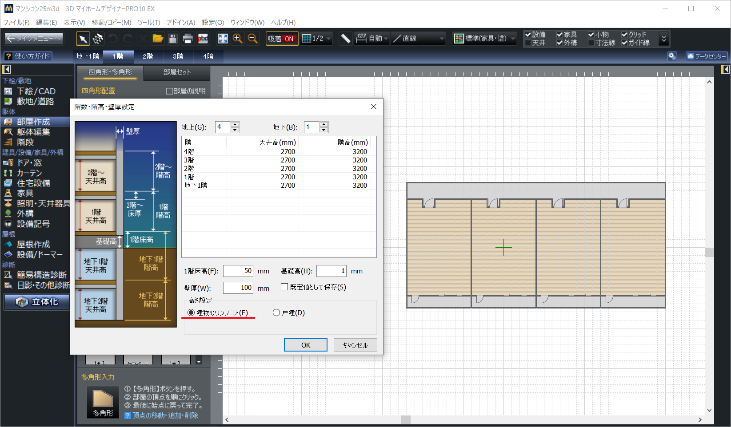Select the 戸建 radio button
731x427 pixels.
[276, 312]
